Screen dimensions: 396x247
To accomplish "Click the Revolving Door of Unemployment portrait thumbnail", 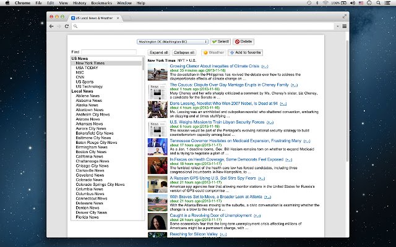I will click(158, 221).
